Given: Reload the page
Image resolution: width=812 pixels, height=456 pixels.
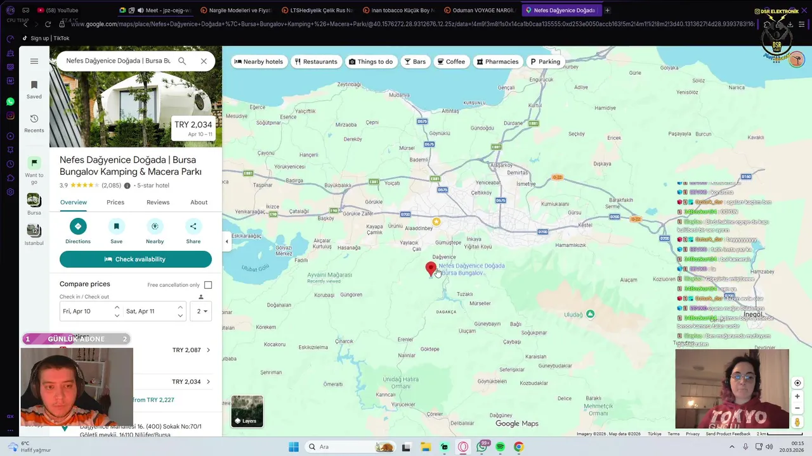Looking at the screenshot, I should (x=48, y=24).
